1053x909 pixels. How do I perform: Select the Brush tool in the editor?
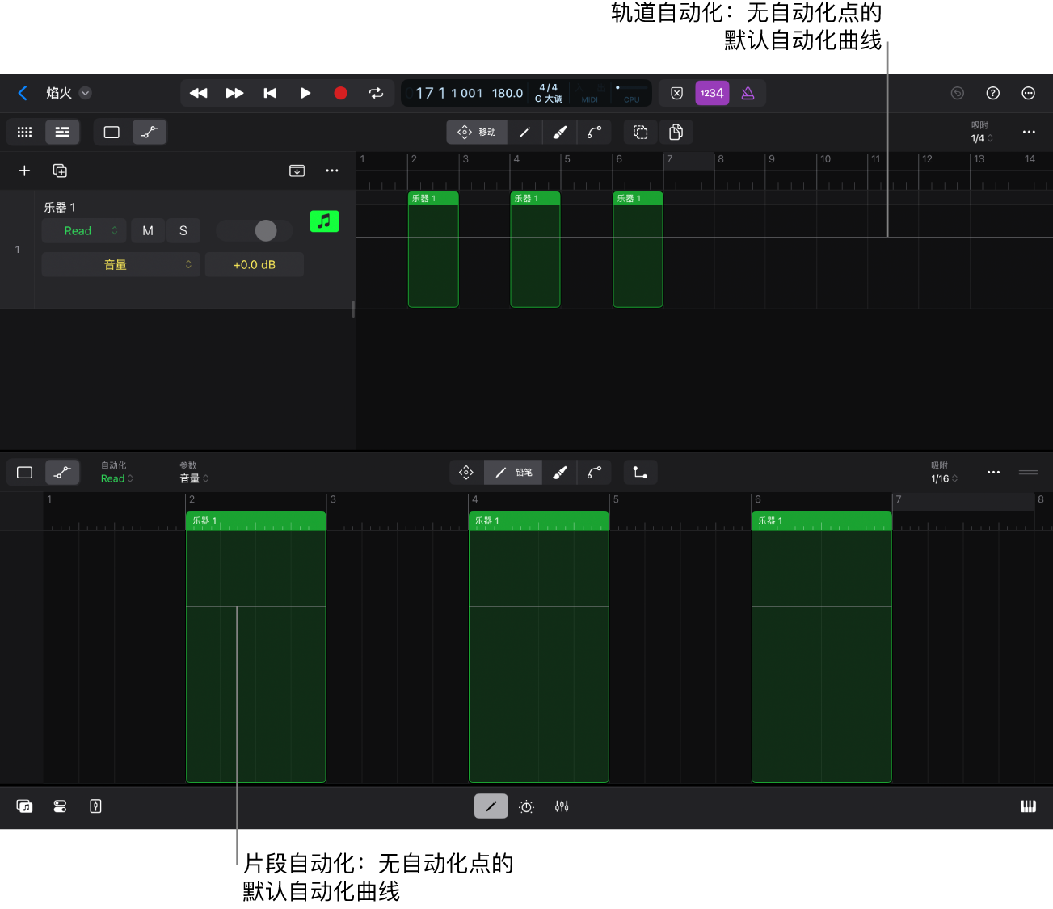pos(559,473)
